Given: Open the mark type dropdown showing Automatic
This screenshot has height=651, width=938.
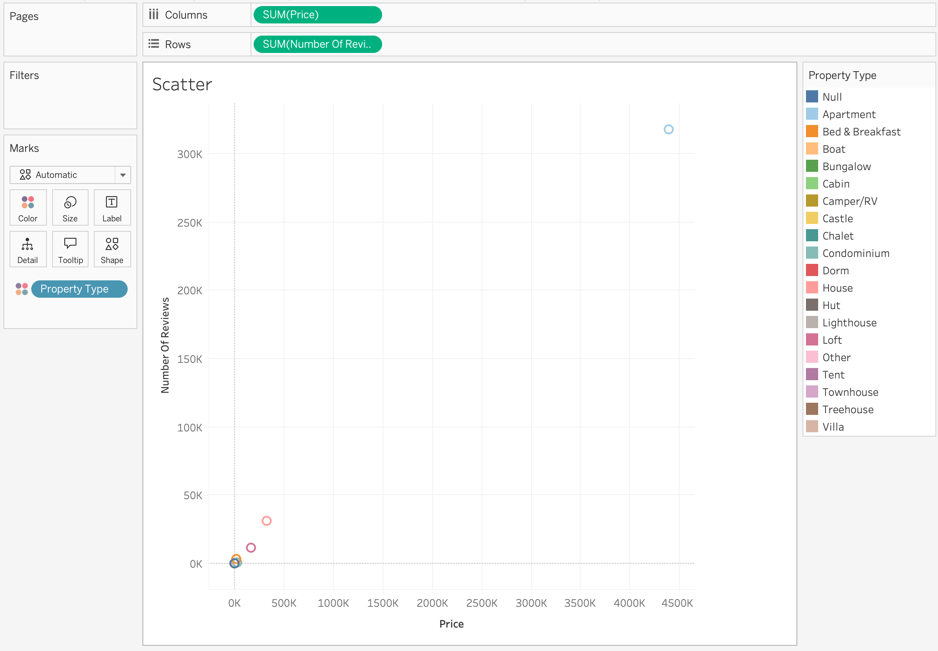Looking at the screenshot, I should (123, 174).
